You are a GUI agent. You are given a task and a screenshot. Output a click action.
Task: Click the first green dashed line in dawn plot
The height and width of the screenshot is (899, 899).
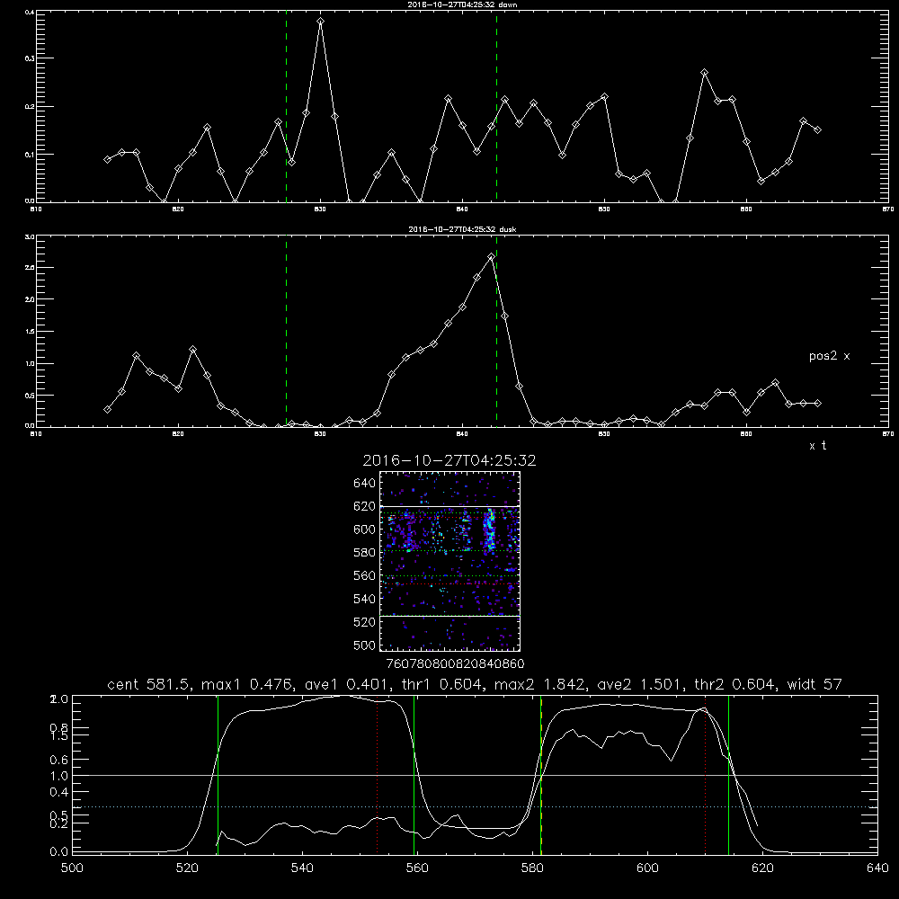tap(286, 106)
